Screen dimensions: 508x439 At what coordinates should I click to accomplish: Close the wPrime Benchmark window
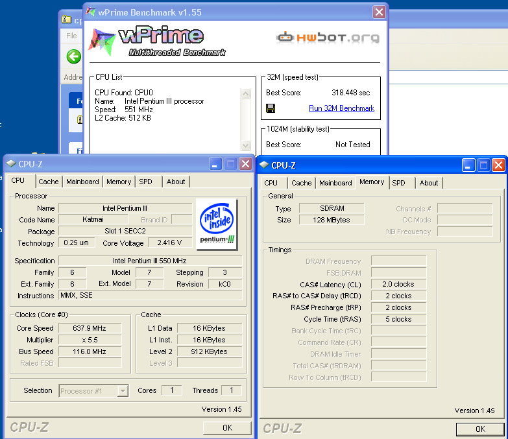click(x=379, y=12)
